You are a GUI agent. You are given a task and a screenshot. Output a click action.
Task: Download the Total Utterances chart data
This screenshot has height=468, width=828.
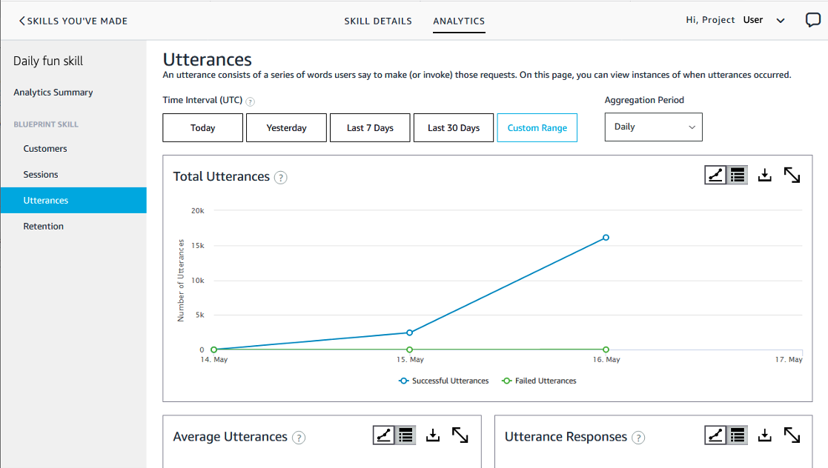(x=764, y=175)
